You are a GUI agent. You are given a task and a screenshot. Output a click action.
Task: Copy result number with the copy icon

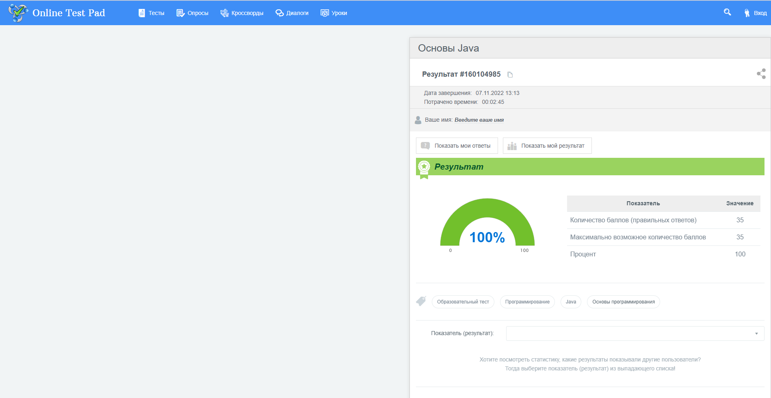pos(510,75)
